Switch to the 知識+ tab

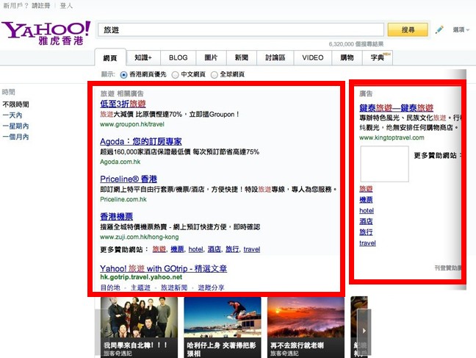pos(143,58)
